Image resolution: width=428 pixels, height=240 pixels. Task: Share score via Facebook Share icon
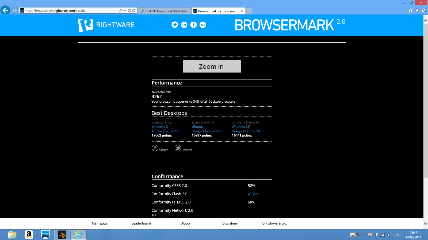tap(155, 148)
